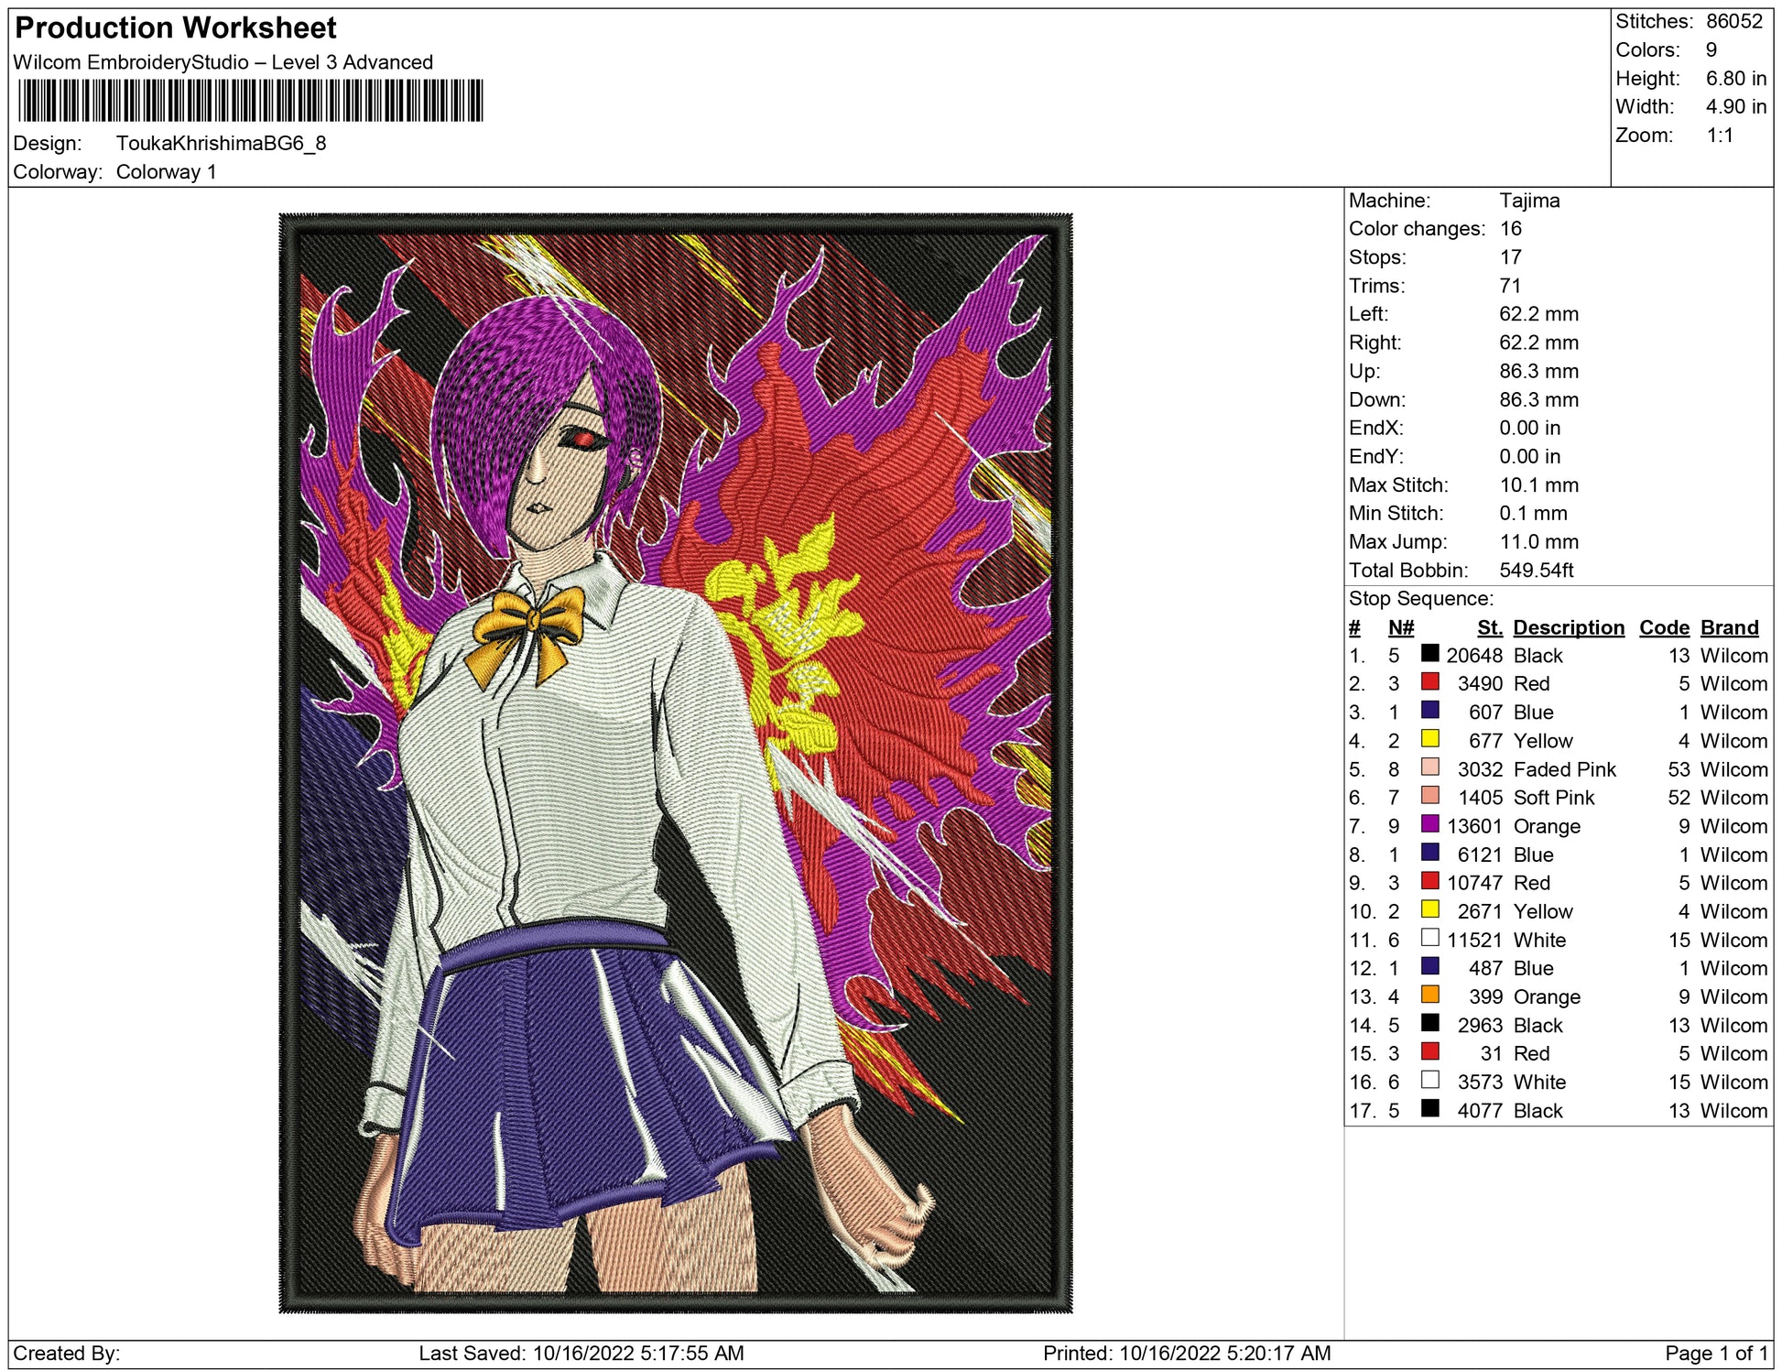Click the Description column header
The image size is (1782, 1371).
1568,627
